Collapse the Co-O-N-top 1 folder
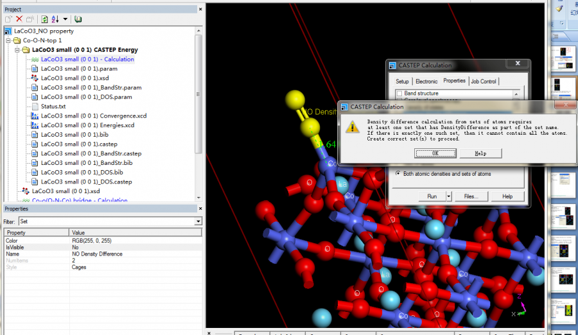 (x=8, y=40)
